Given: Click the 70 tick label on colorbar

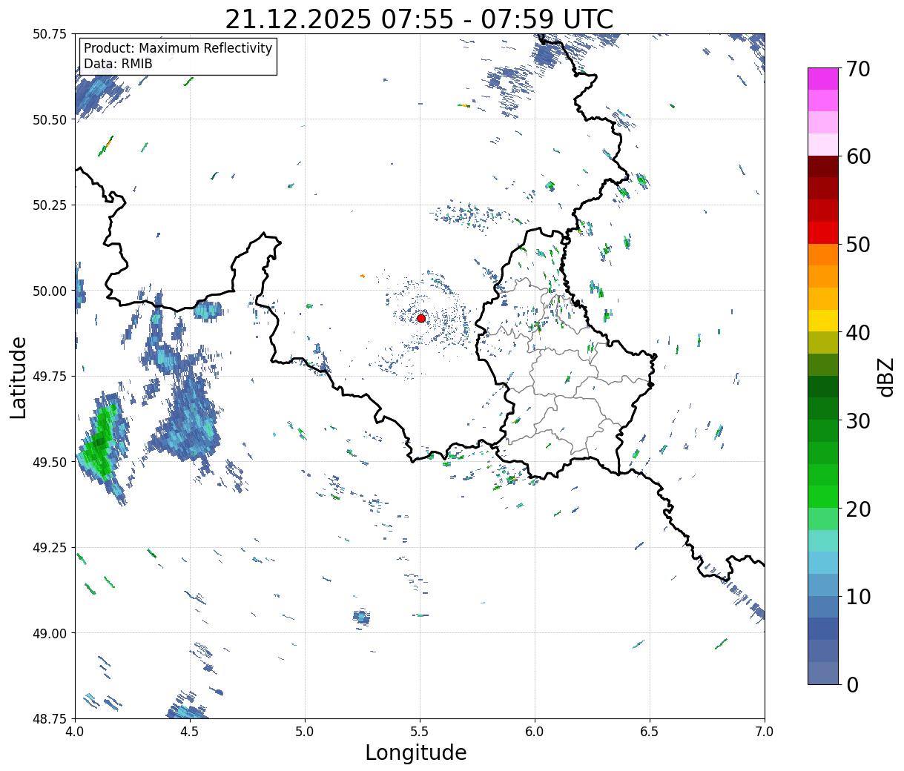Looking at the screenshot, I should click(857, 69).
